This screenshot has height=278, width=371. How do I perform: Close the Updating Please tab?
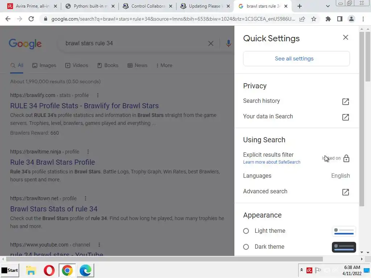[228, 7]
